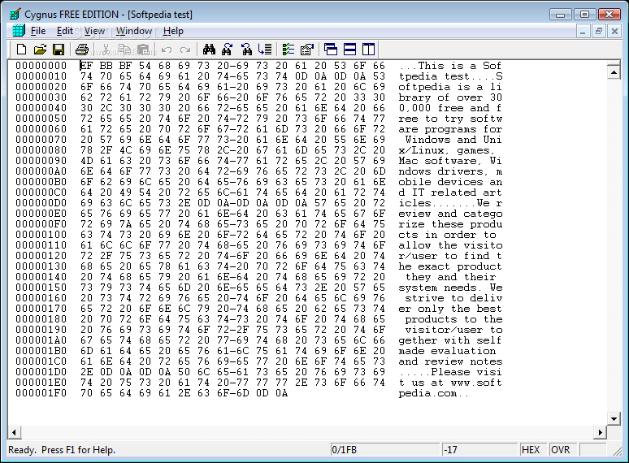Screen dimensions: 629x463
Task: Click the horizontal scrollbar left arrow
Action: click(x=14, y=432)
